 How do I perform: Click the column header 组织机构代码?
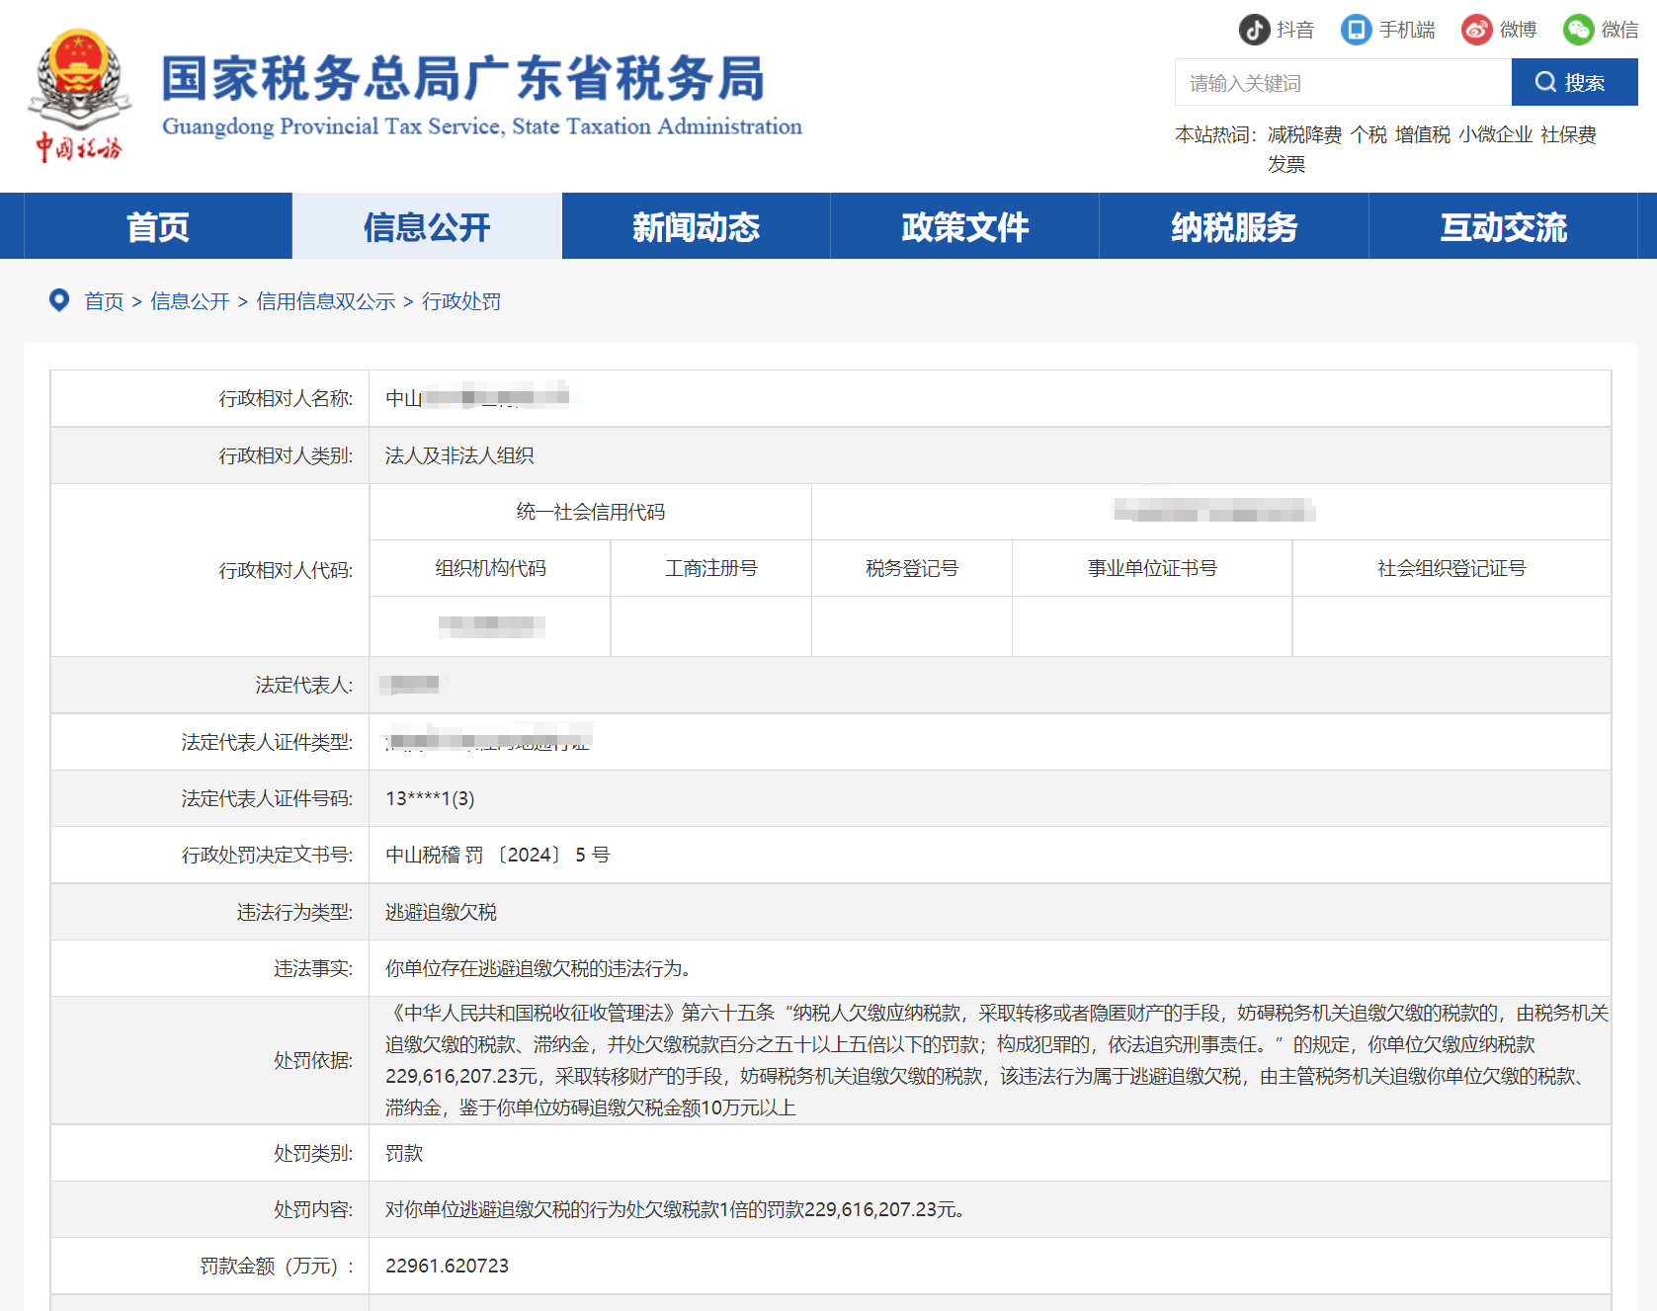click(x=490, y=568)
